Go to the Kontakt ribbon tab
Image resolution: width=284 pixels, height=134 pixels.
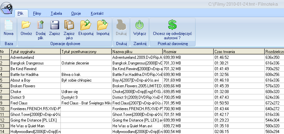pyautogui.click(x=97, y=13)
